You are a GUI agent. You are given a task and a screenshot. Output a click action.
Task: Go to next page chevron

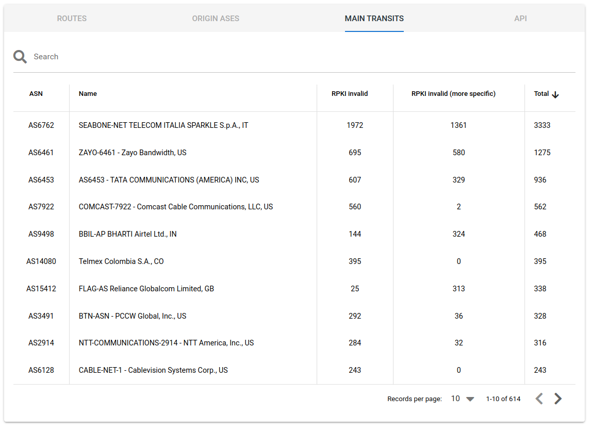coord(557,398)
